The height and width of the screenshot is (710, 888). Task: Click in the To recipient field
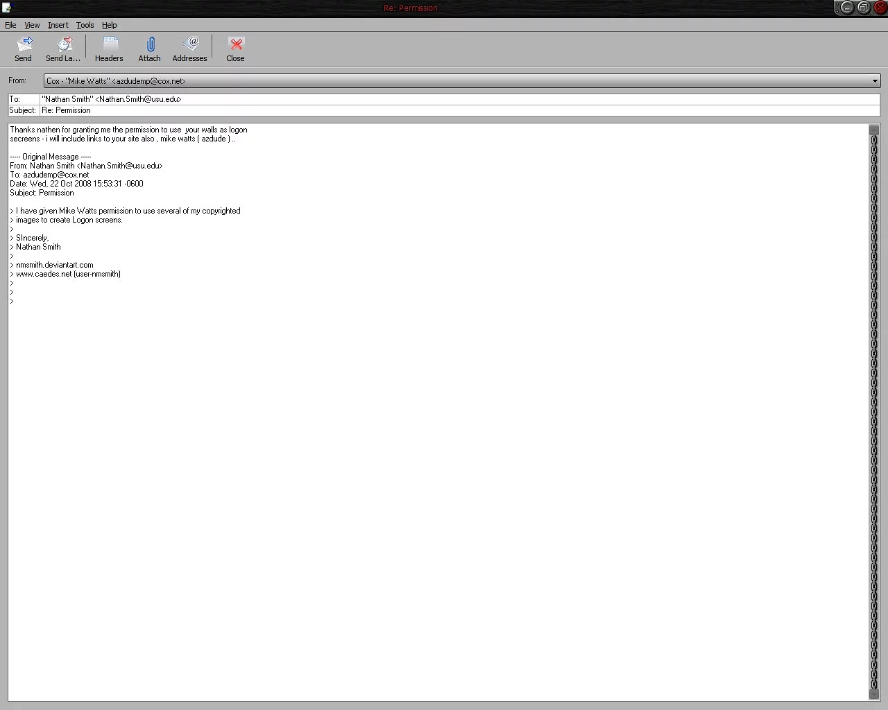click(458, 99)
